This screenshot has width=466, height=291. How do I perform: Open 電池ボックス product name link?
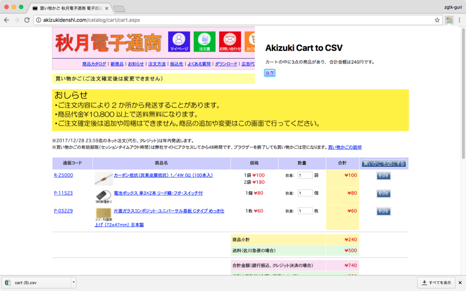tap(158, 193)
